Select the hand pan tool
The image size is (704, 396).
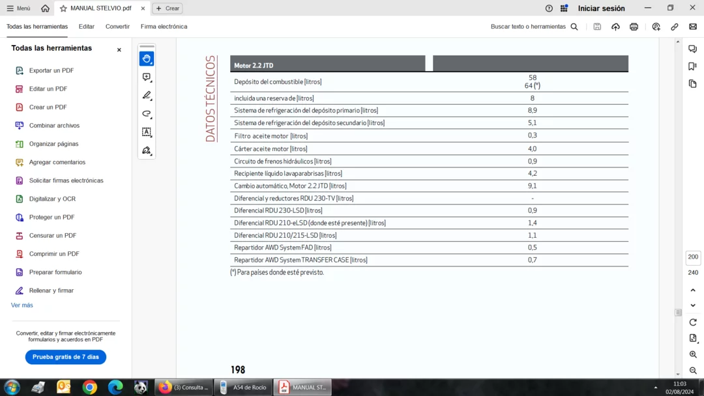147,59
